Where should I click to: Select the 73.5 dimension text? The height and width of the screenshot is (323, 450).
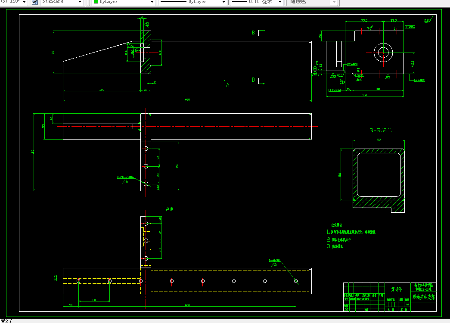tap(364, 20)
